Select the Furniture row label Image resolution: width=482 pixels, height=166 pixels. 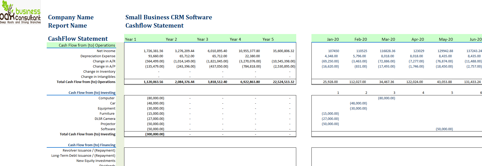click(x=107, y=114)
